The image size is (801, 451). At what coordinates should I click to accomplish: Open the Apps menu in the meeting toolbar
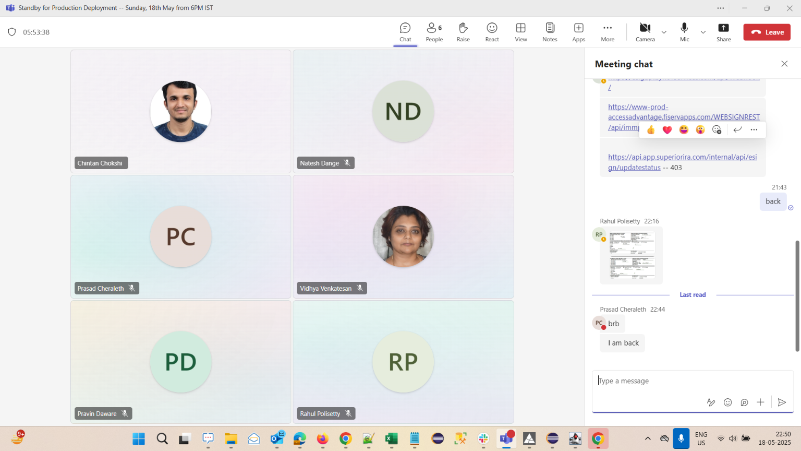579,32
